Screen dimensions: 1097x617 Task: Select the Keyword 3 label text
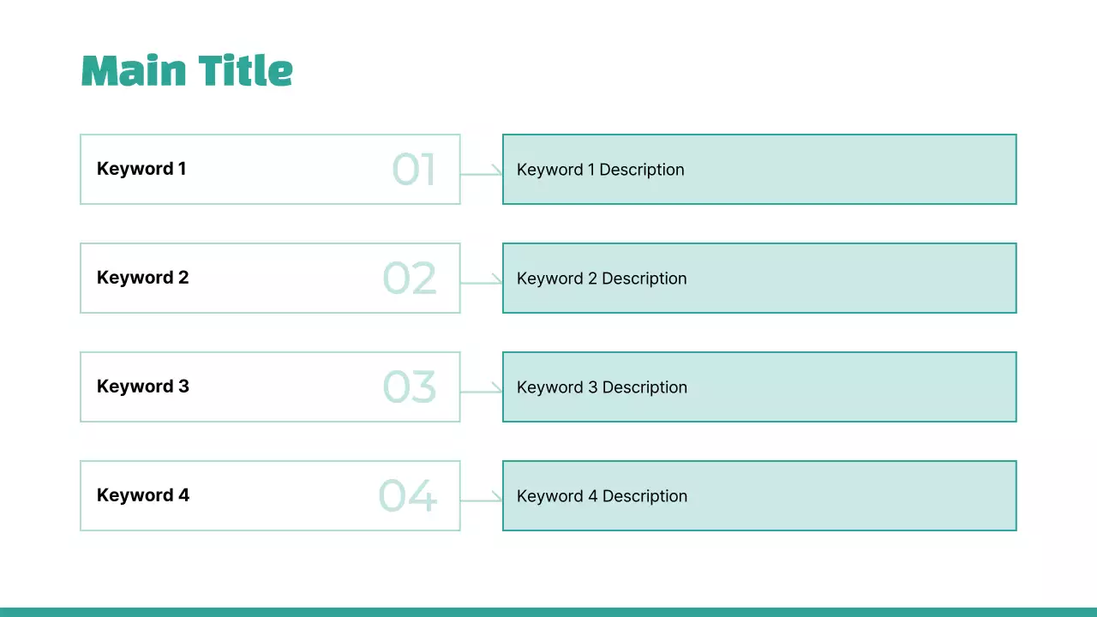click(142, 386)
